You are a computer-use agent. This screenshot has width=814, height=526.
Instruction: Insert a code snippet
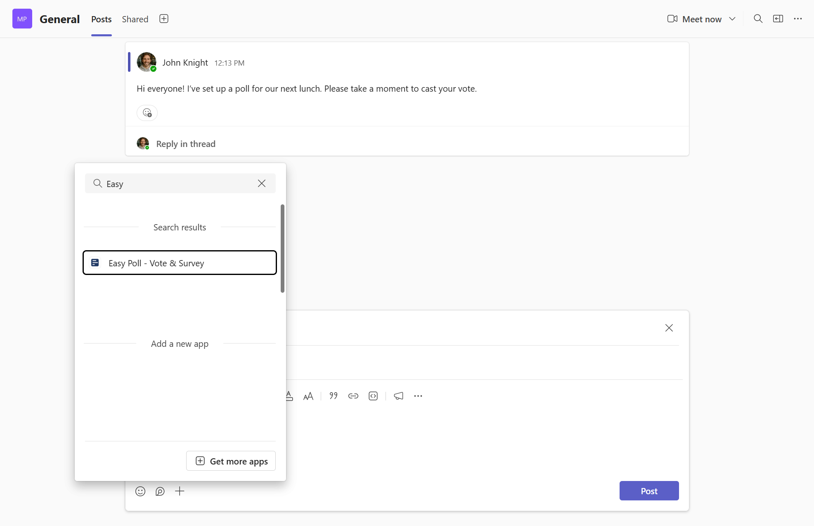[x=373, y=396]
